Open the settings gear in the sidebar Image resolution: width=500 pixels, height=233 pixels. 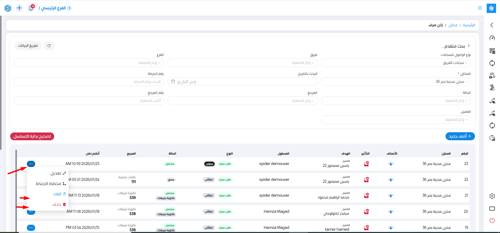(492, 196)
